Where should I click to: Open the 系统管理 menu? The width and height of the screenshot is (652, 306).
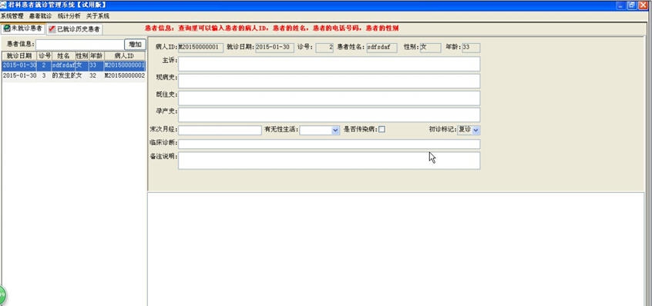[x=12, y=16]
